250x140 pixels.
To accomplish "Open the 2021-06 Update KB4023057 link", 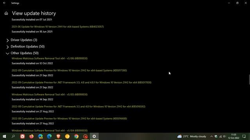I will pos(57,27).
